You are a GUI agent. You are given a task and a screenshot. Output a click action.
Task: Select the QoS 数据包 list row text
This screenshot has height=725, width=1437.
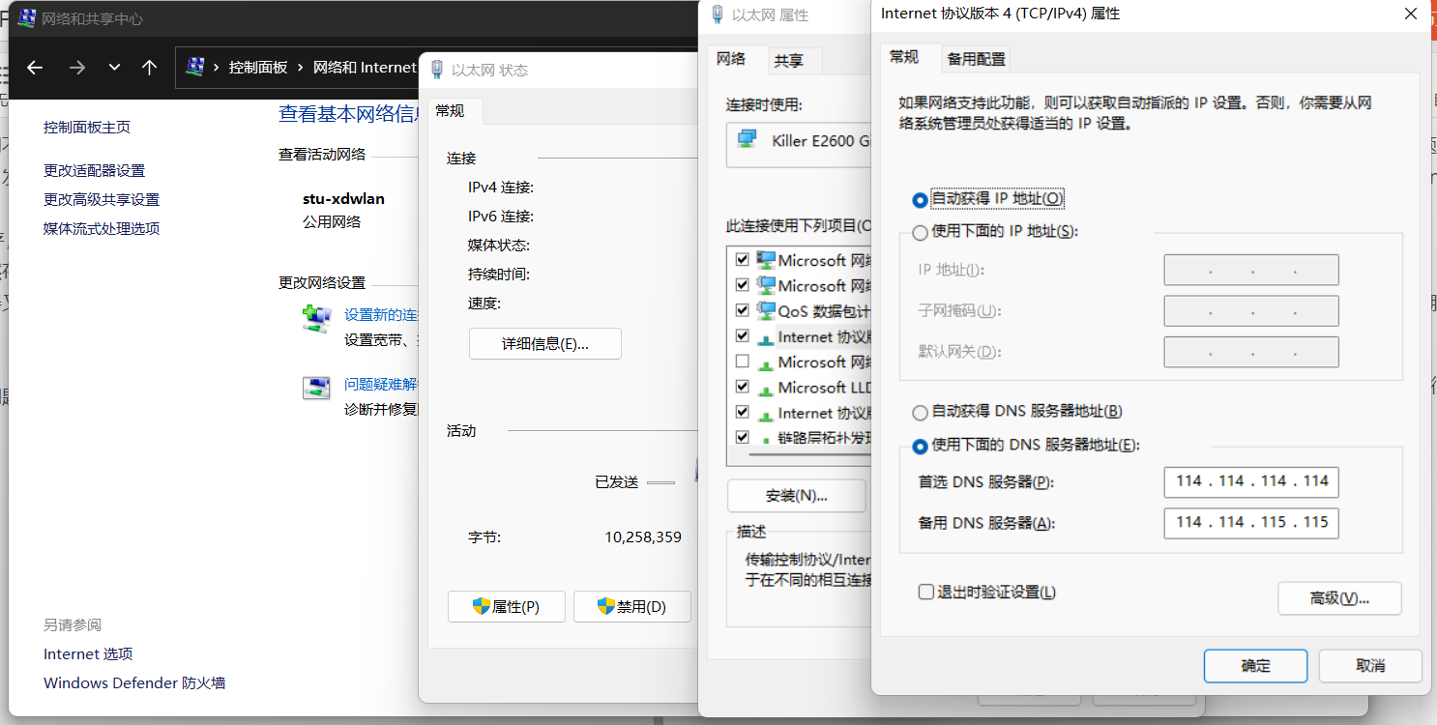(824, 311)
